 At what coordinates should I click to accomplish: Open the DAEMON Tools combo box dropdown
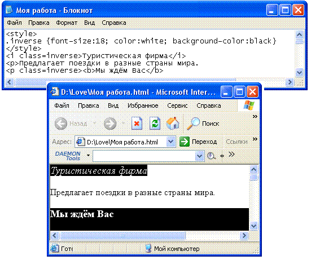click(200, 156)
